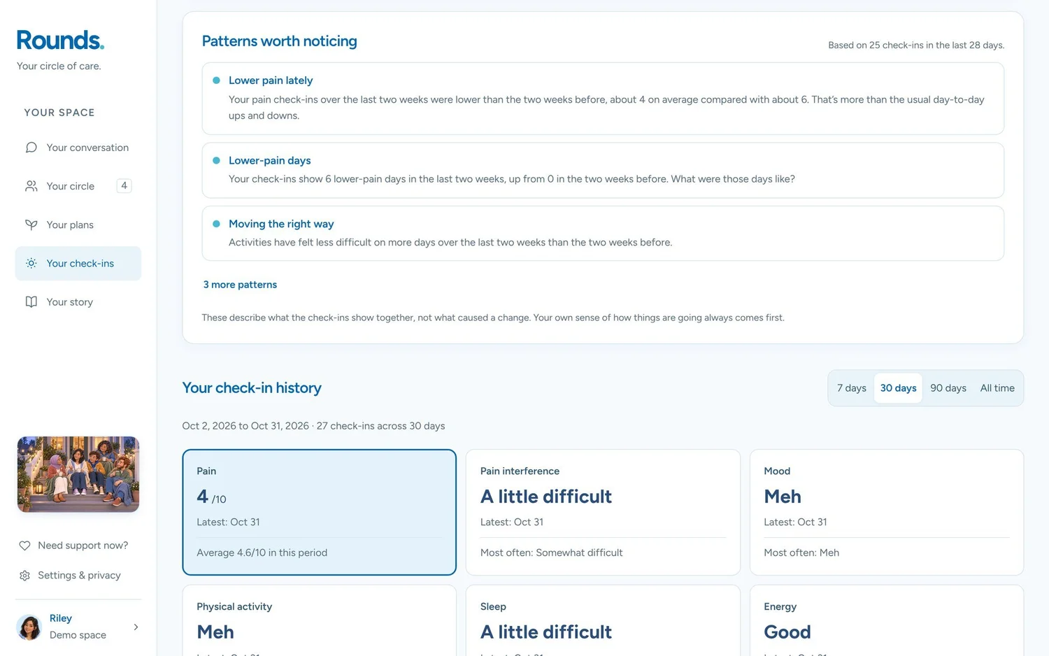Click the text 'Based on 25 check-ins in the last 28 days.'
1049x656 pixels.
[x=916, y=45]
